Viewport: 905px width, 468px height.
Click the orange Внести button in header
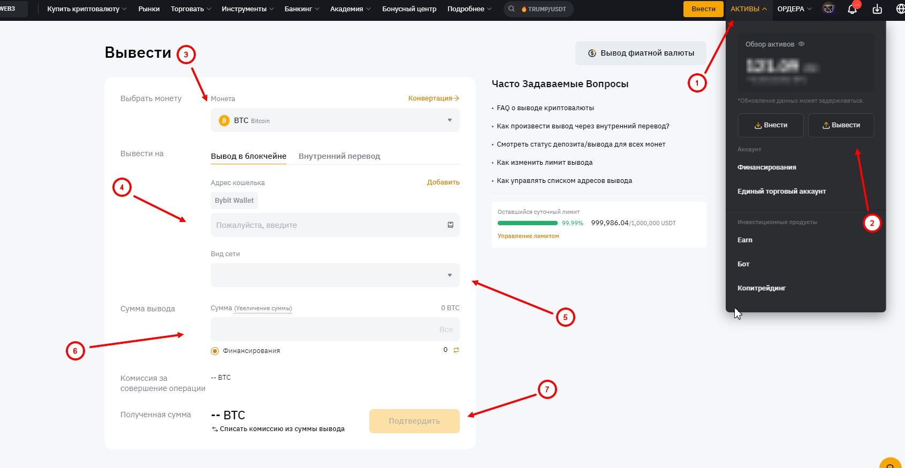coord(703,9)
